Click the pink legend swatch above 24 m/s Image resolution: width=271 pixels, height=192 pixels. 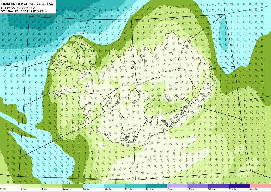click(260, 186)
